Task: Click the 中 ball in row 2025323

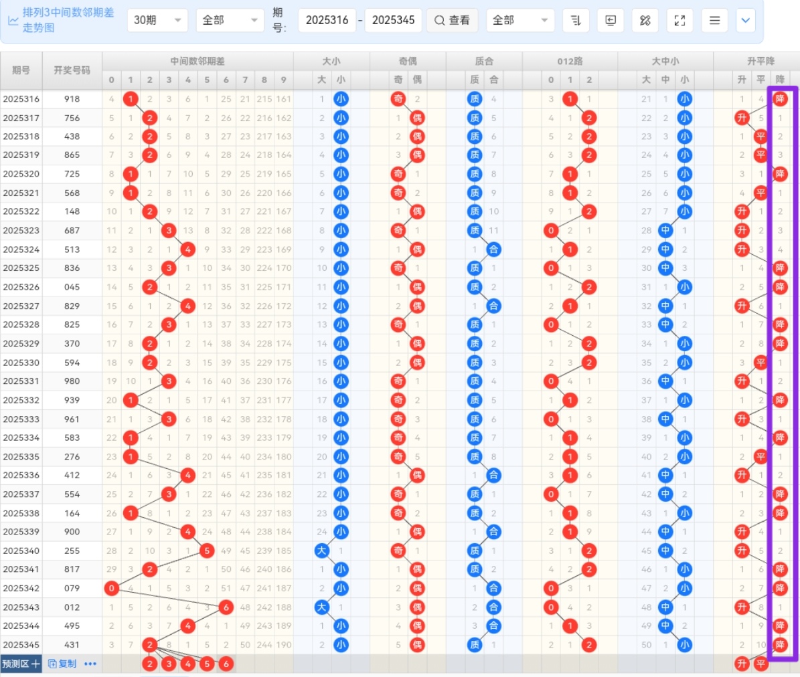Action: [x=665, y=230]
